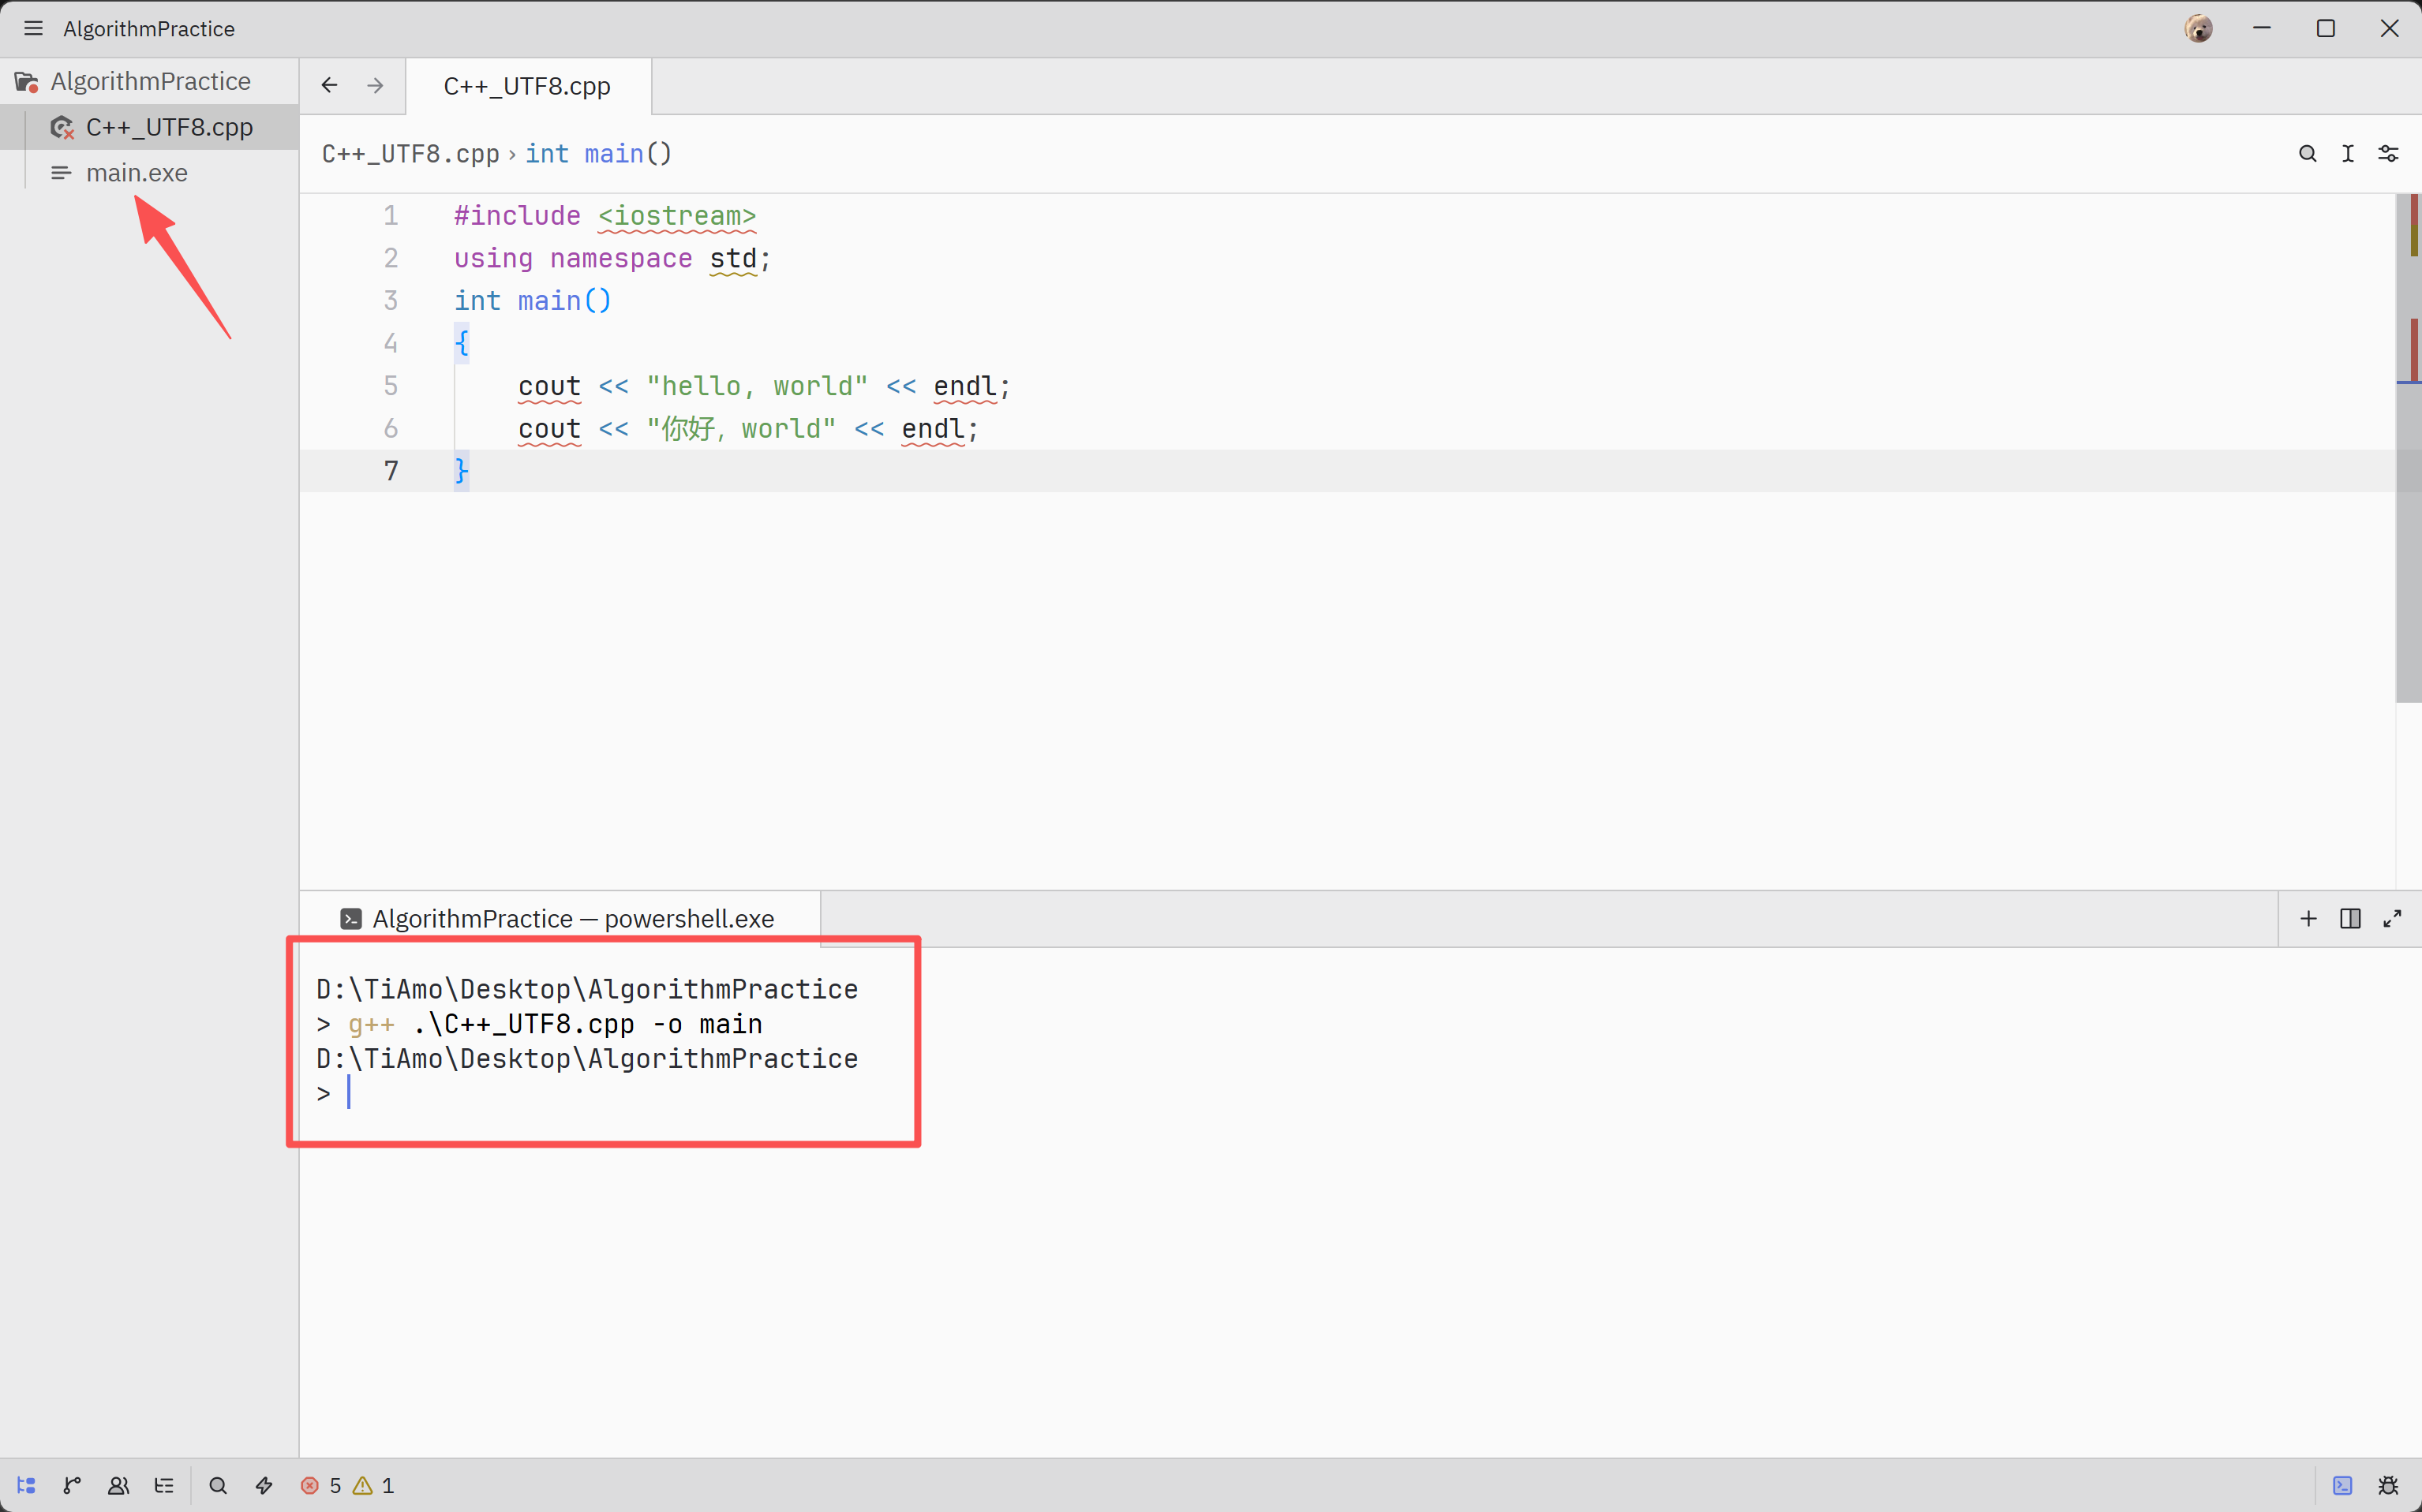Select C++_UTF8.cpp in the project tree
The height and width of the screenshot is (1512, 2422).
coord(150,127)
